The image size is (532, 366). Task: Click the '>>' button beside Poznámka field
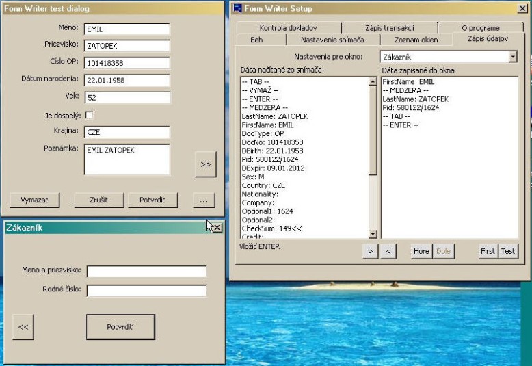coord(205,164)
